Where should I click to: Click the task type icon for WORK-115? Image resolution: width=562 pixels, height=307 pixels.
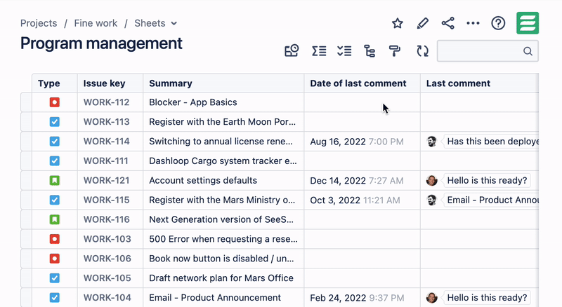point(55,200)
